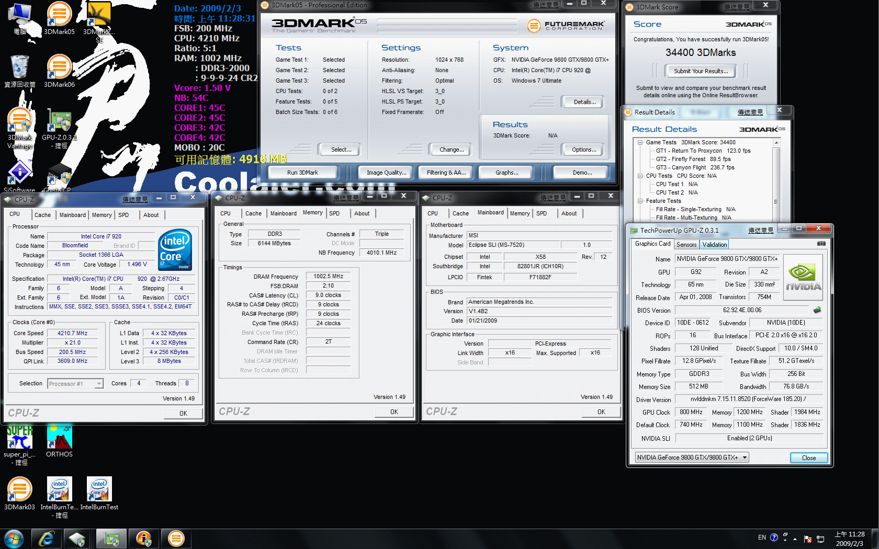Screen dimensions: 879x549
Task: Open the Windows Start orb
Action: pos(14,539)
